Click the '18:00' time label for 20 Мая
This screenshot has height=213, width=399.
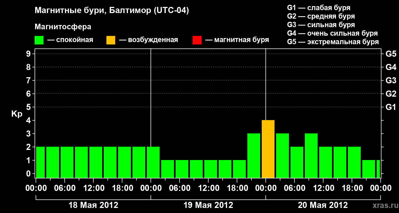click(x=352, y=188)
